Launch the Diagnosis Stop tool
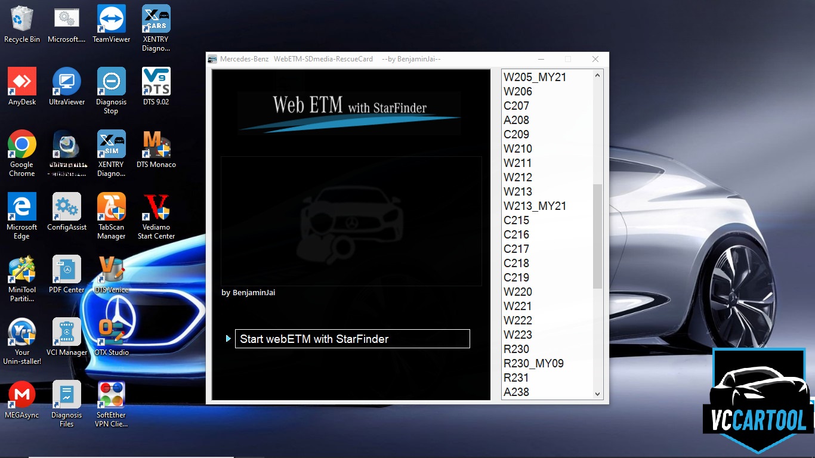This screenshot has width=815, height=458. tap(111, 82)
